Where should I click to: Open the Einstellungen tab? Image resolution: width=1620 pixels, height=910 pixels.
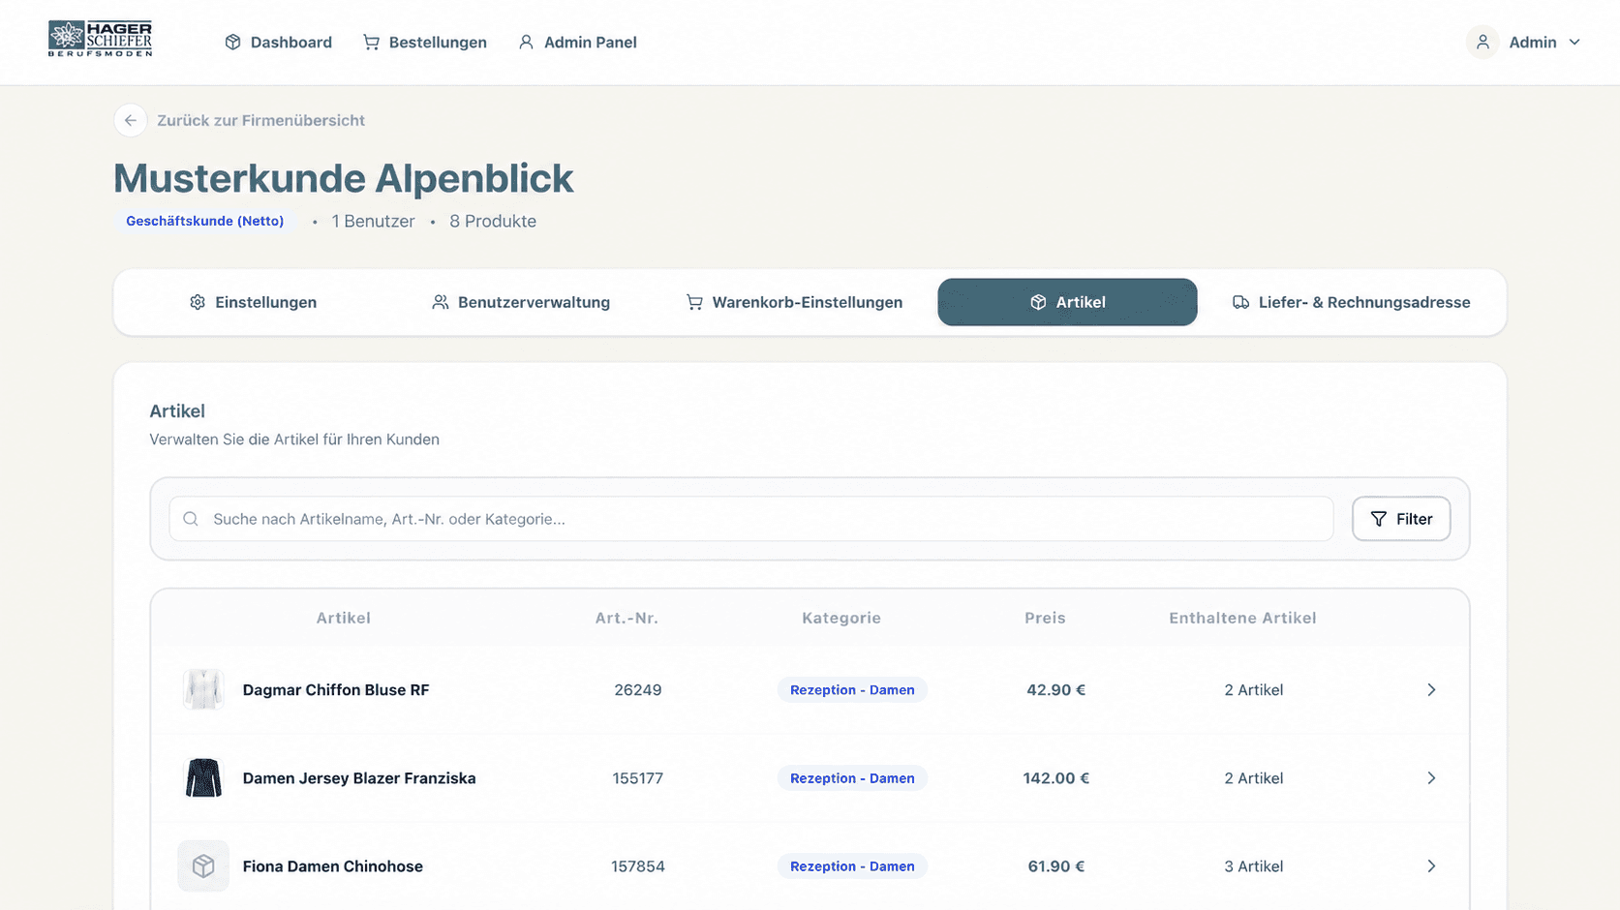[x=254, y=302]
